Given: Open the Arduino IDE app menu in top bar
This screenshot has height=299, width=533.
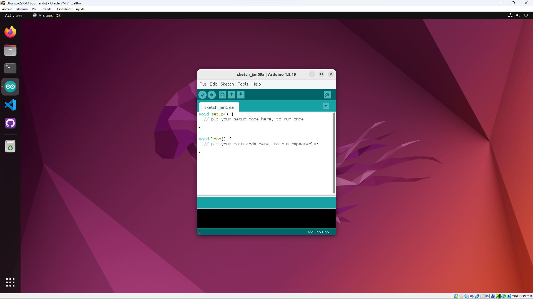Looking at the screenshot, I should [x=47, y=16].
